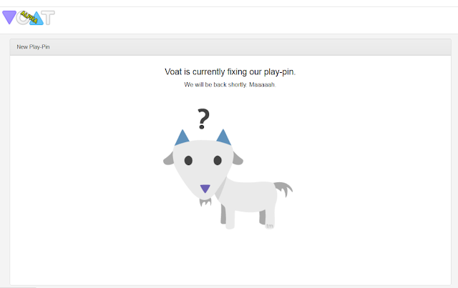Click the goat's left eye

pos(188,160)
